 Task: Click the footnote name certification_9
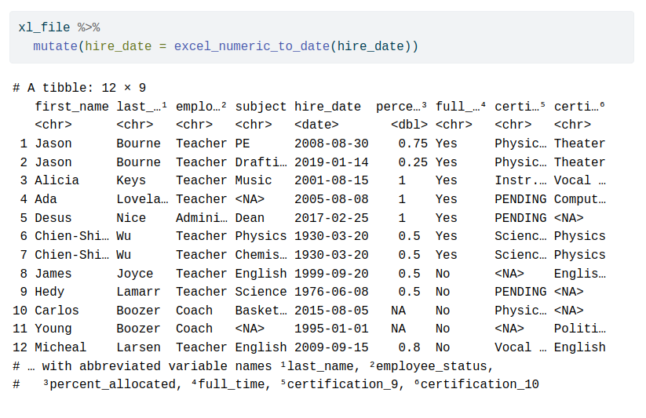click(x=342, y=384)
